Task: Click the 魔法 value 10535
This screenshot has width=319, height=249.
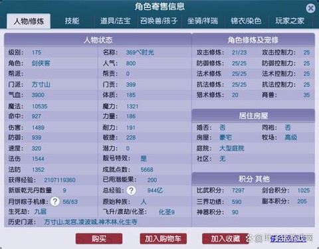Action: pyautogui.click(x=40, y=106)
